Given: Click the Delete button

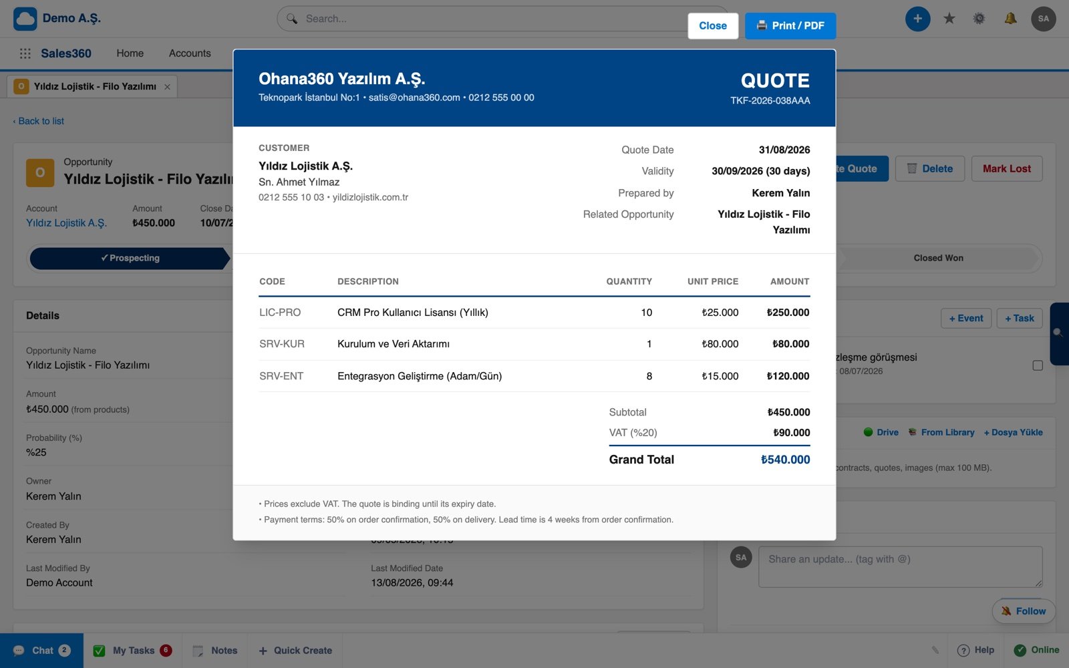Looking at the screenshot, I should 929,169.
